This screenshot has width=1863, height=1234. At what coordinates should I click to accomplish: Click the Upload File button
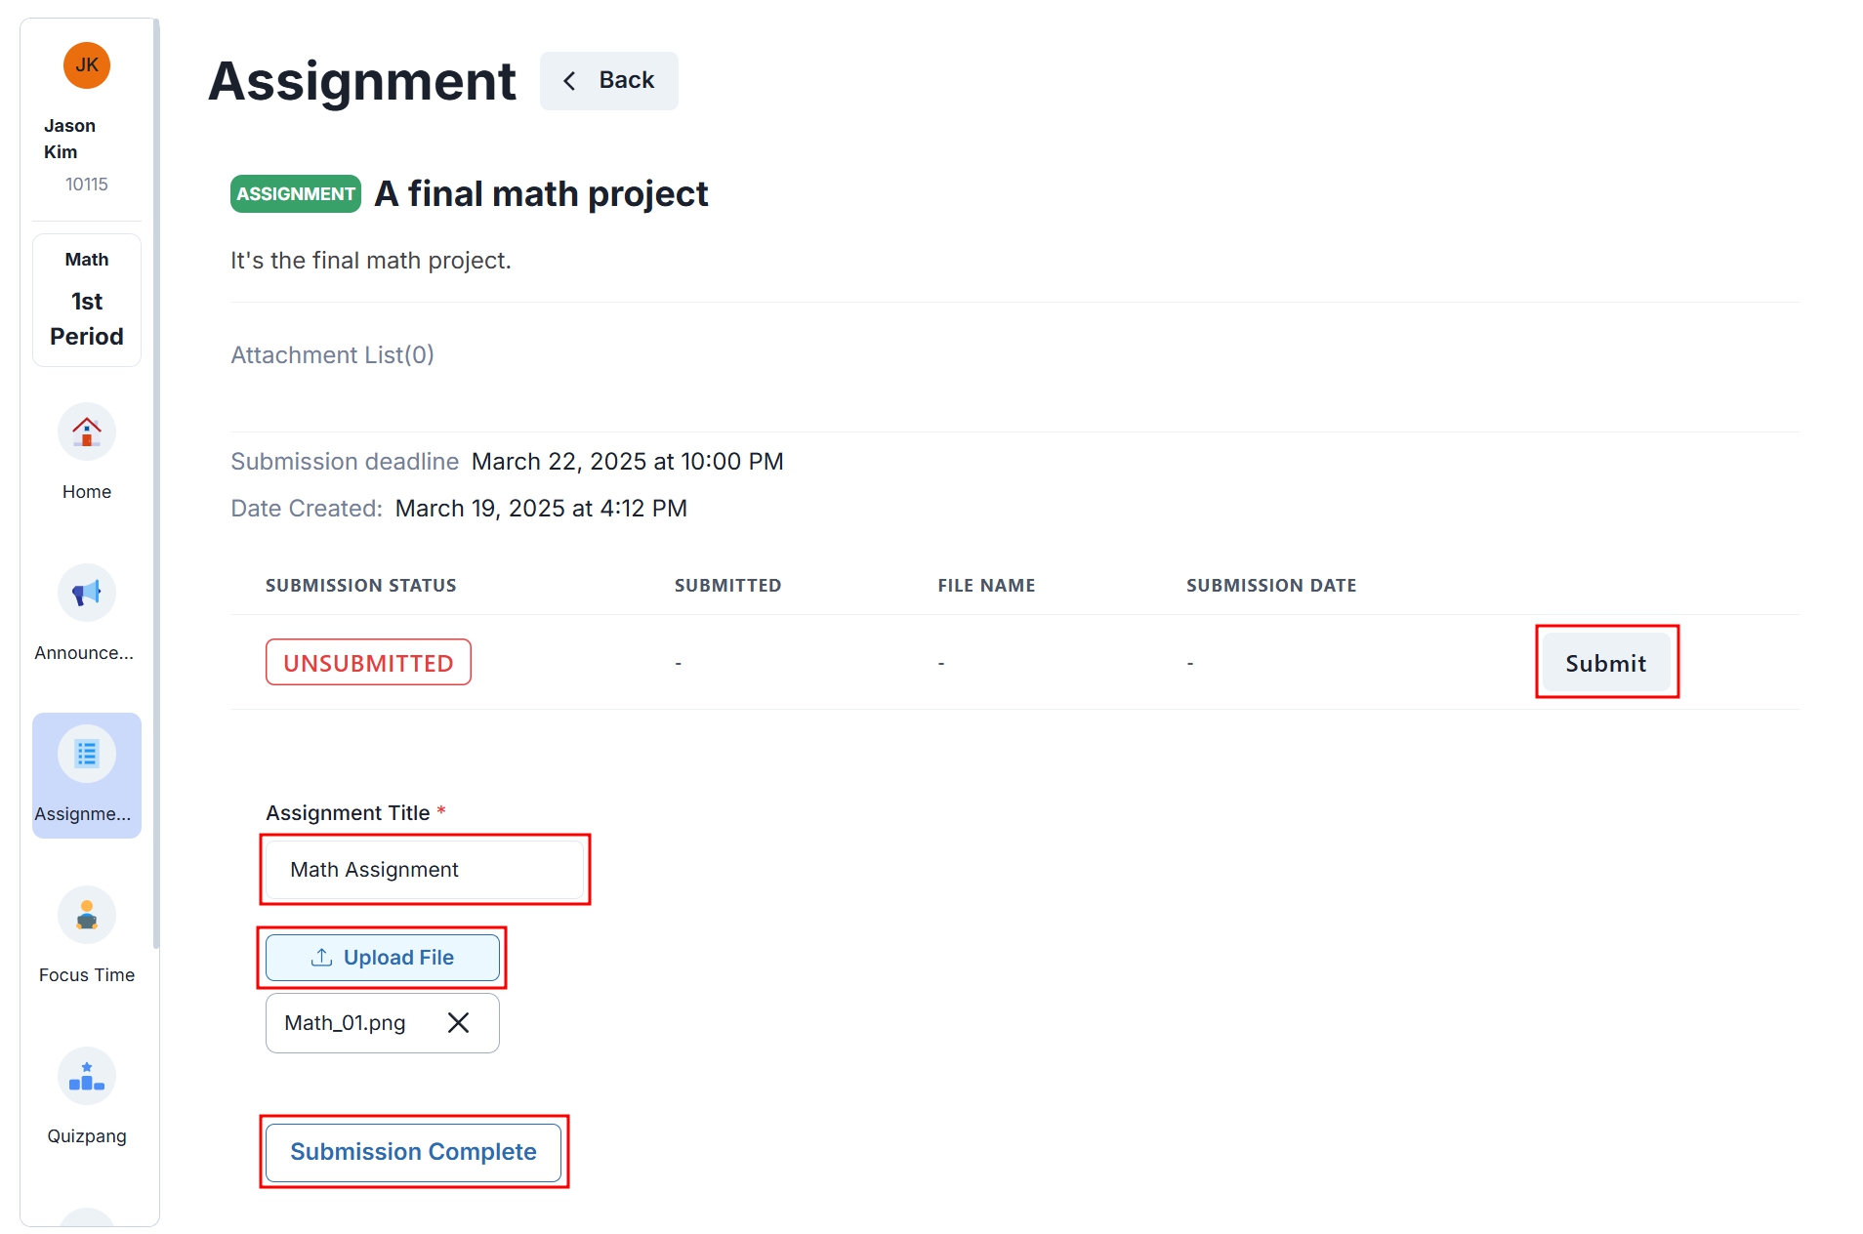(383, 958)
